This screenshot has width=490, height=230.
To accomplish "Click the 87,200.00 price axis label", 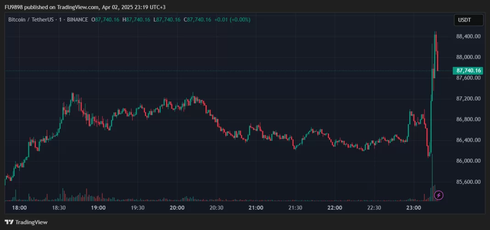I will coord(468,99).
